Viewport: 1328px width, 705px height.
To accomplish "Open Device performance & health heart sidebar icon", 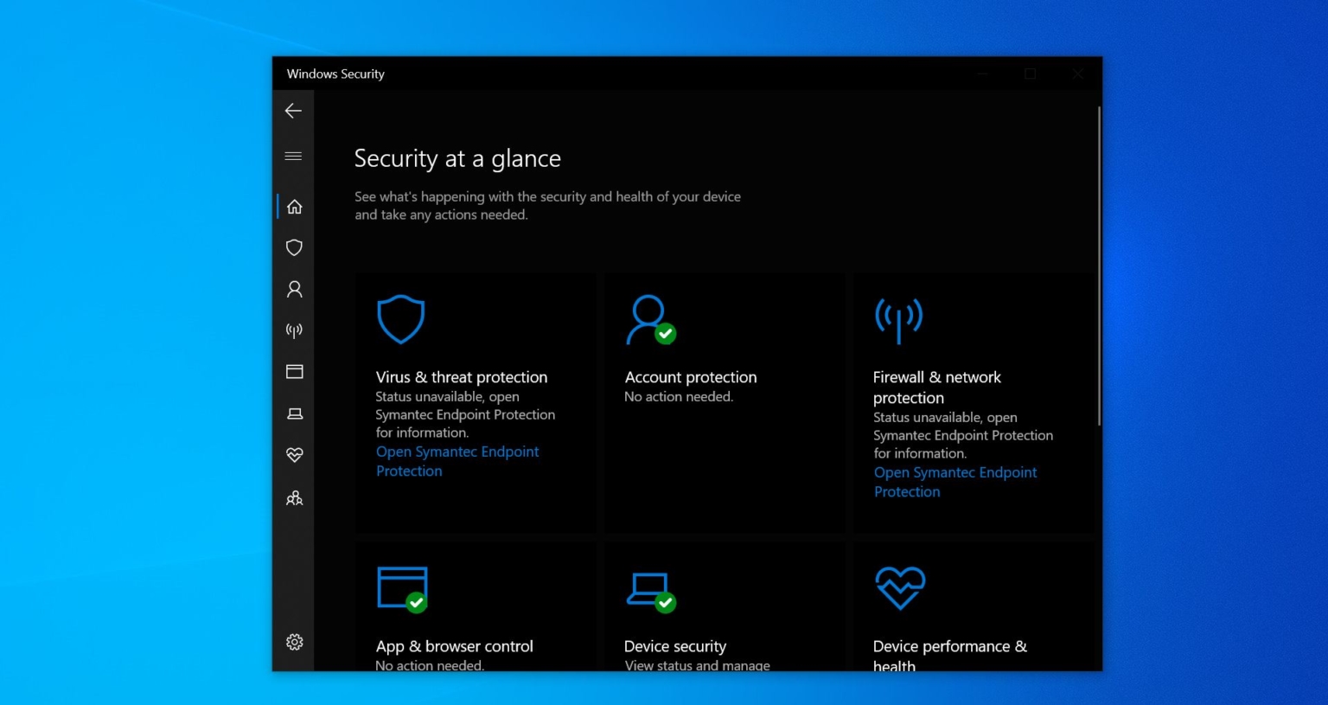I will [x=294, y=455].
